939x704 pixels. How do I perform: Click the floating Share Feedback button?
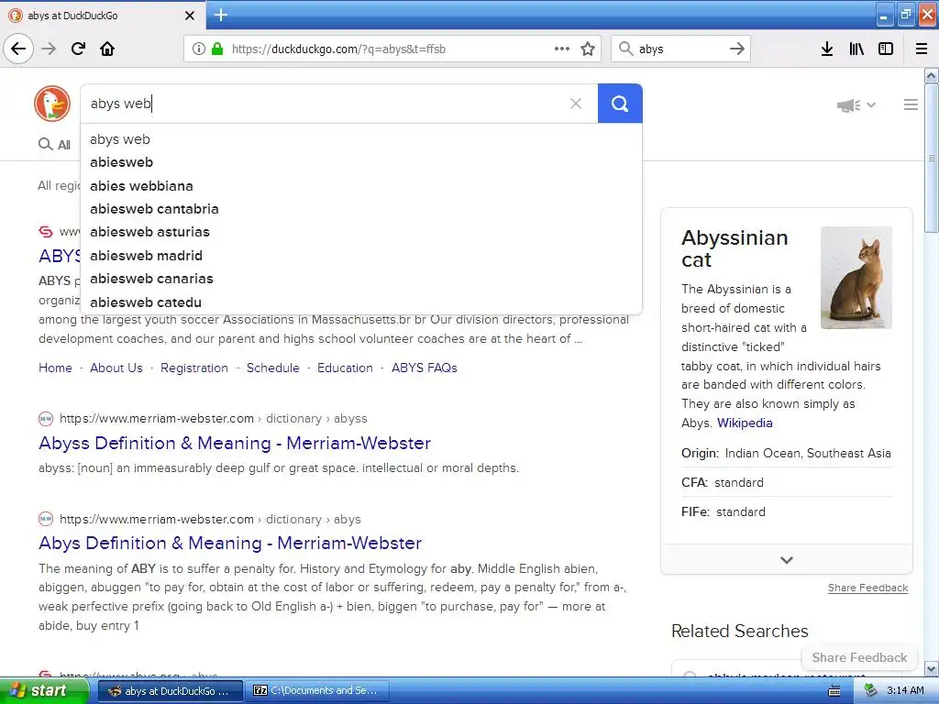click(859, 657)
